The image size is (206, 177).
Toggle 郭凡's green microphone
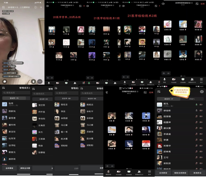(196, 105)
